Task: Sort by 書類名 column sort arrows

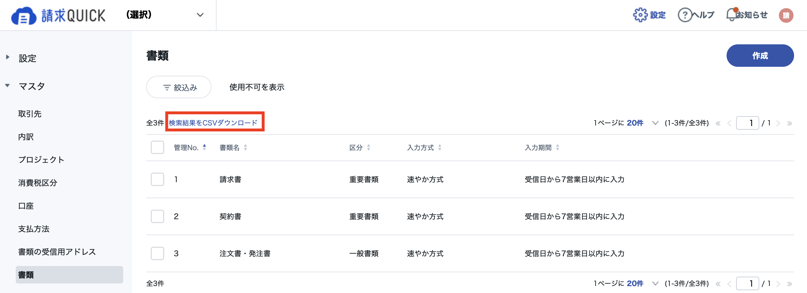Action: (245, 147)
